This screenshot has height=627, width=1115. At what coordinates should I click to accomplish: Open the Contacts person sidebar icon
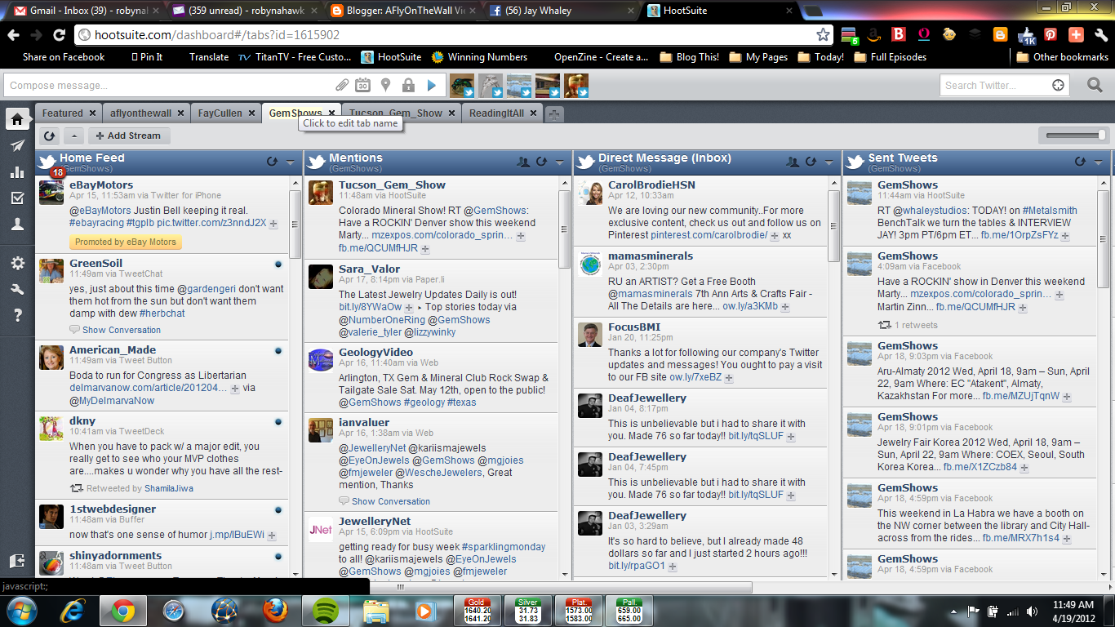(17, 225)
